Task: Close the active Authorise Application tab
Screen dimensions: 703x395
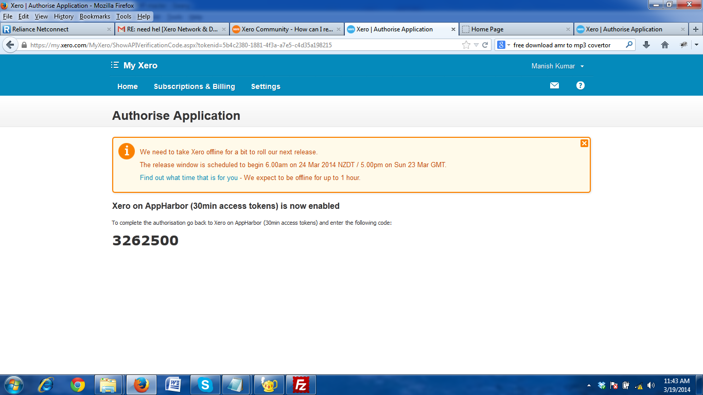Action: (453, 29)
